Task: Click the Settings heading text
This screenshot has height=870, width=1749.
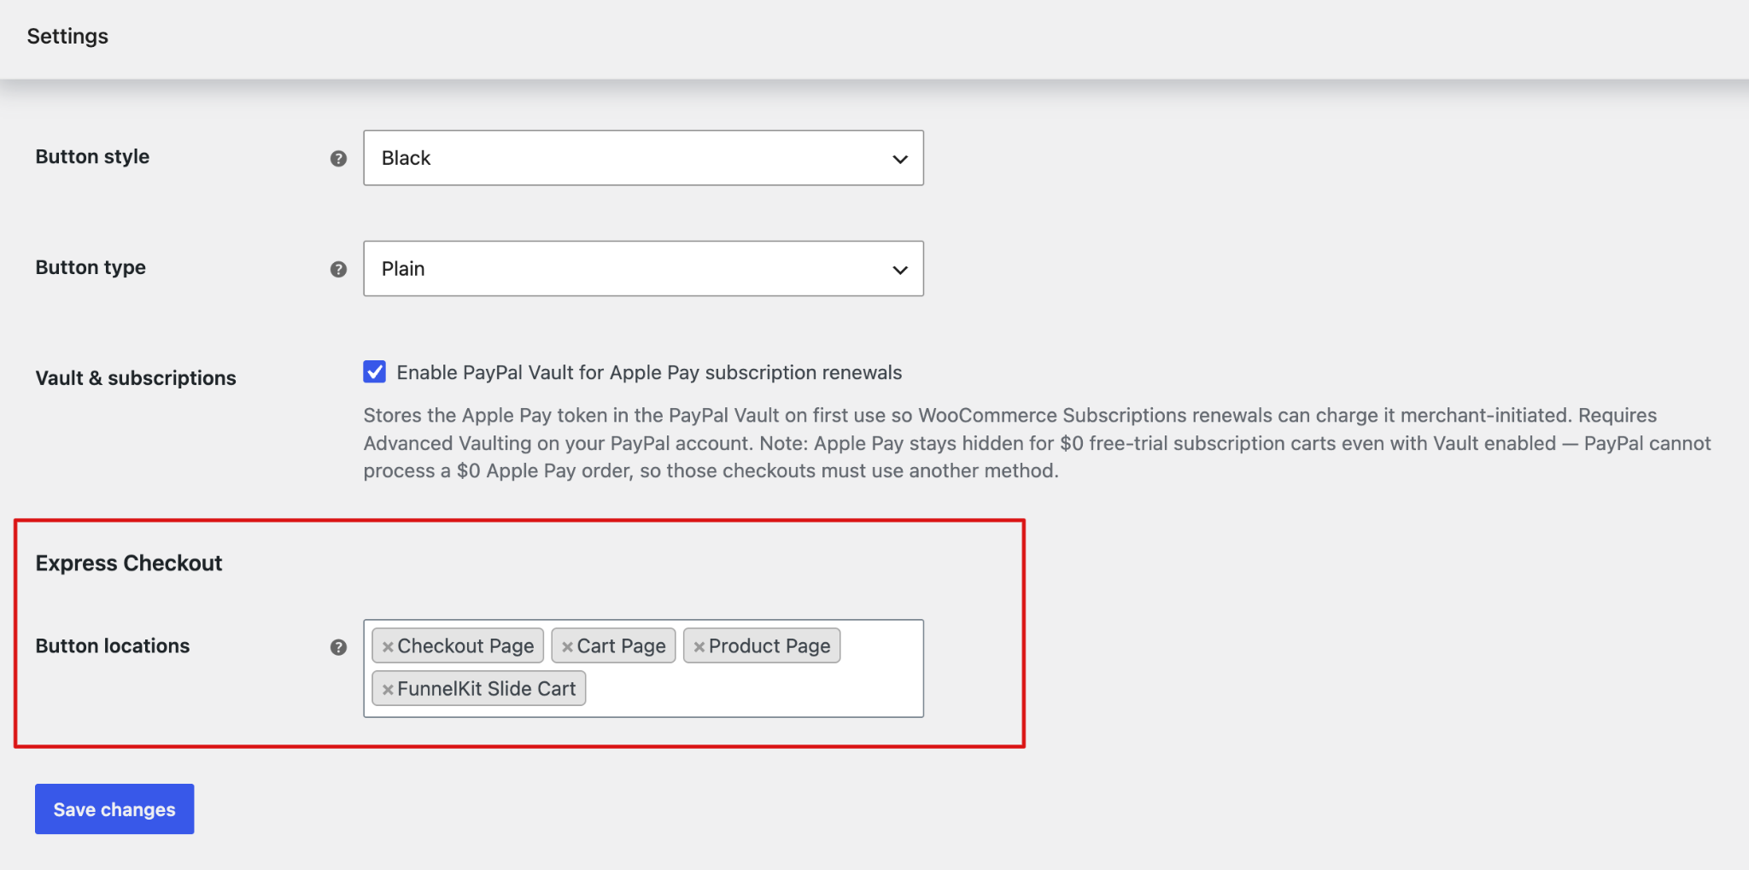Action: click(67, 36)
